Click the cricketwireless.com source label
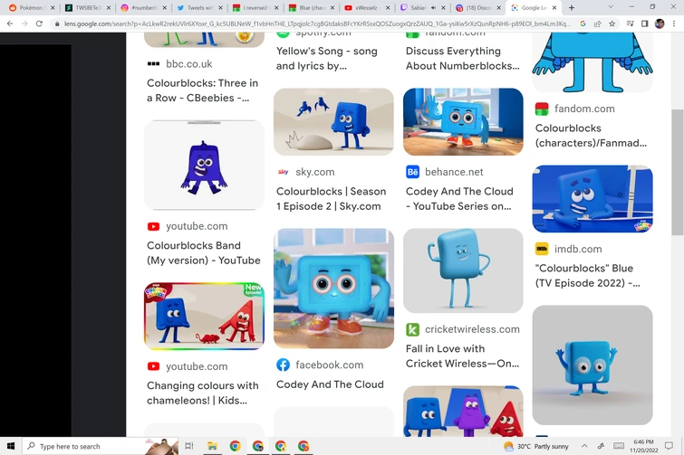Image resolution: width=684 pixels, height=455 pixels. (472, 329)
